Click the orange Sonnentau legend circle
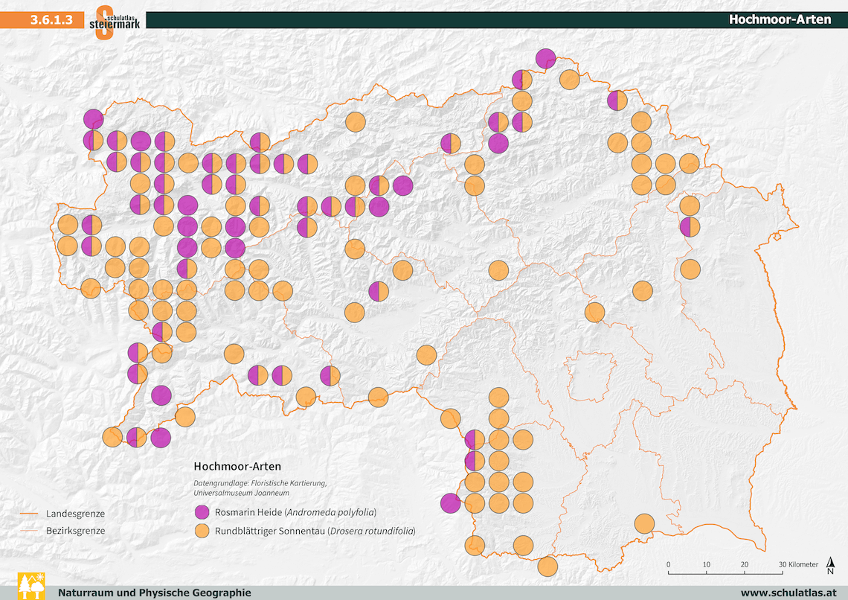 [x=202, y=532]
